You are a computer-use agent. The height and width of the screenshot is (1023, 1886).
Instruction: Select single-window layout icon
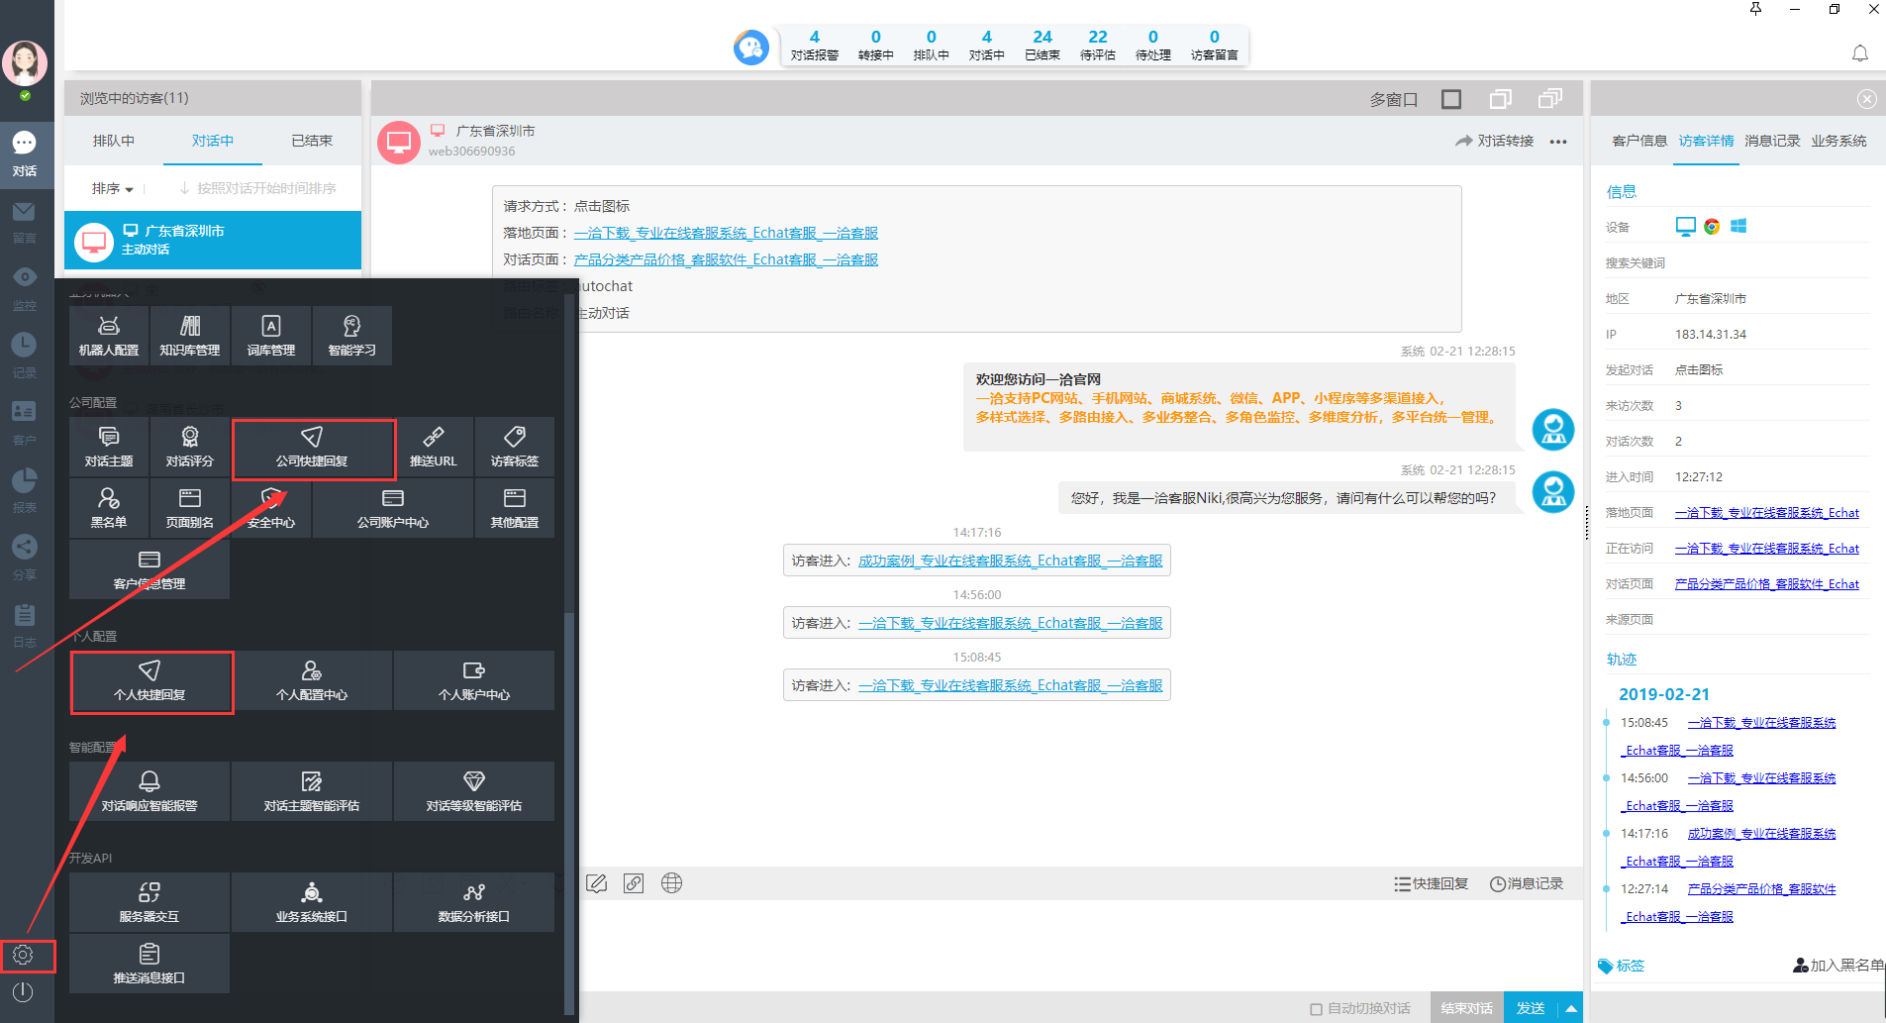1451,99
